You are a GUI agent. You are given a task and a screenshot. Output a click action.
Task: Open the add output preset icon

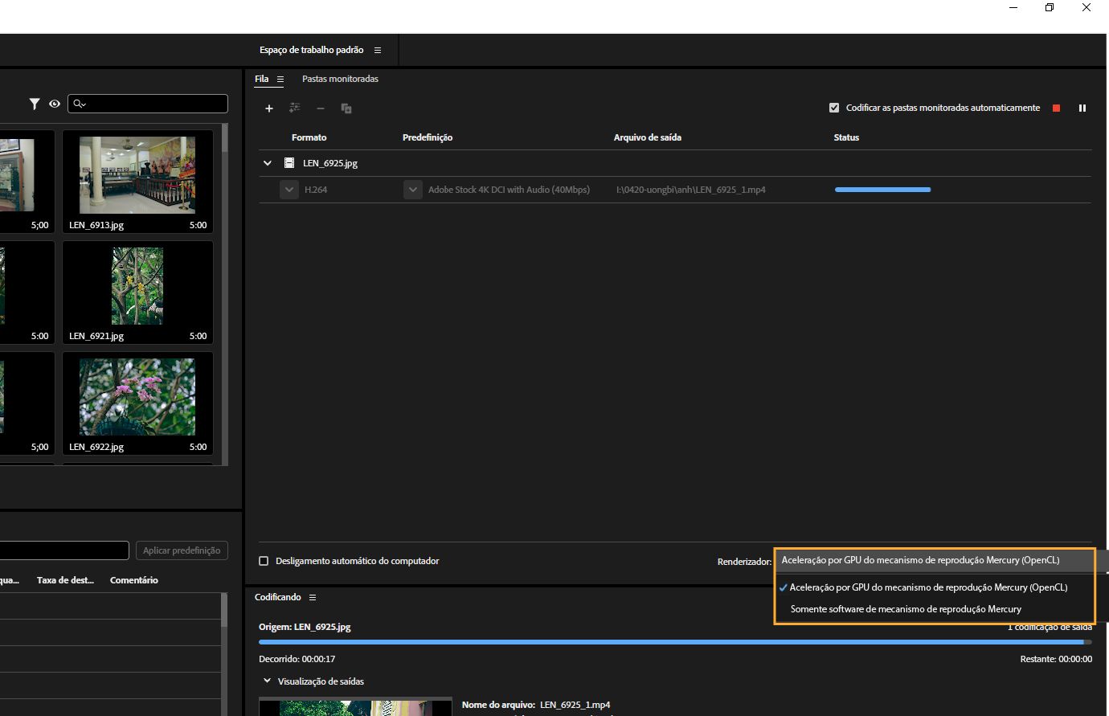point(294,107)
